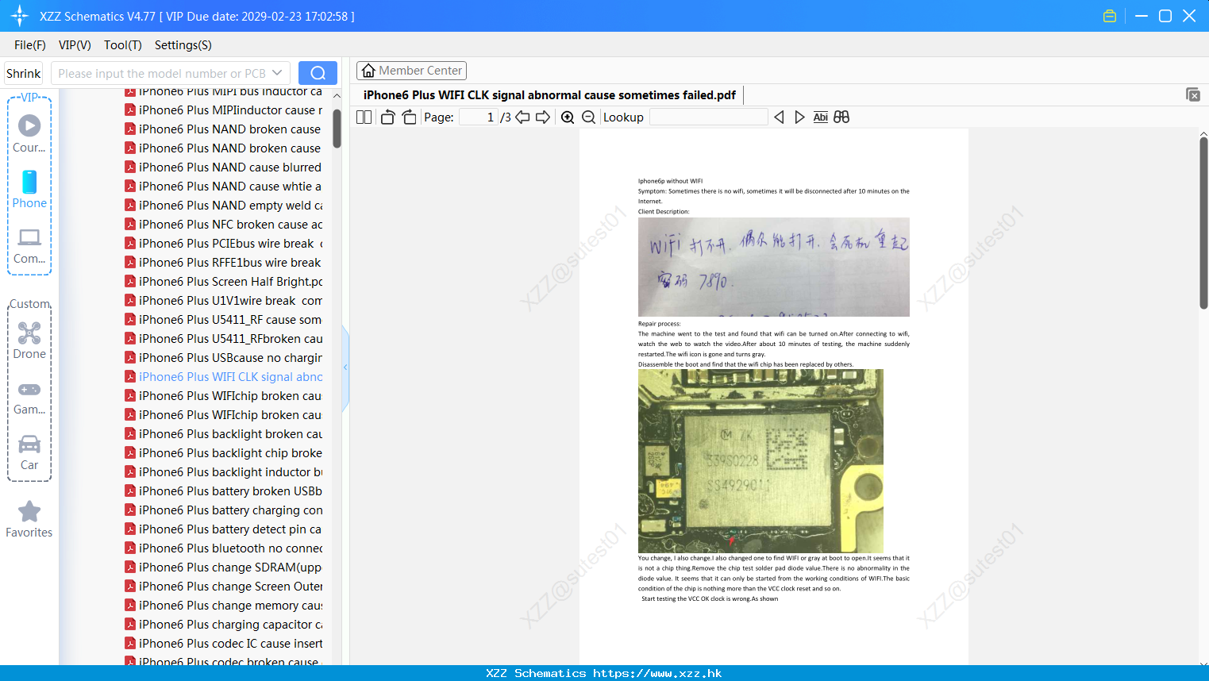Image resolution: width=1209 pixels, height=681 pixels.
Task: Click the Shrink button
Action: 23,73
